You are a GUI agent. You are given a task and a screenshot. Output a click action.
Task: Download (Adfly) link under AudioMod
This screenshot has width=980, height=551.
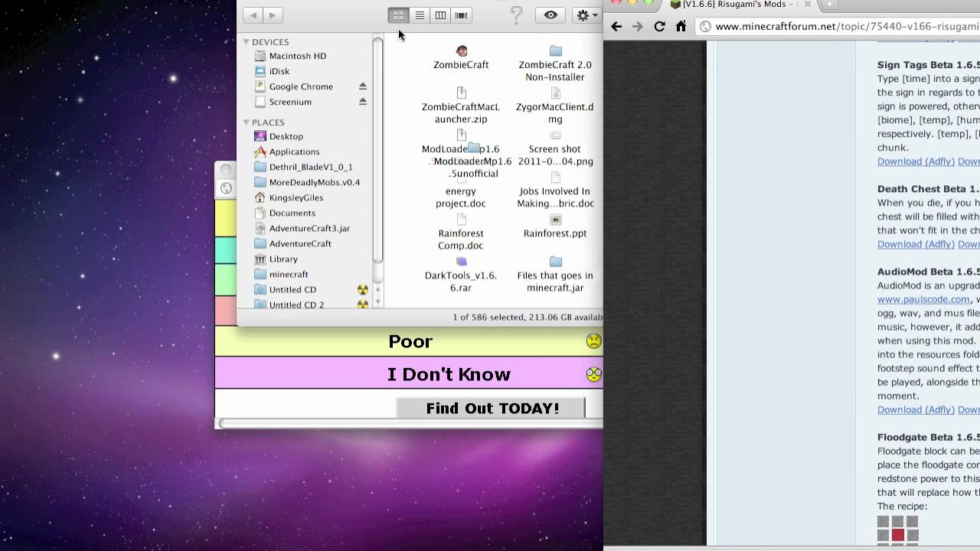pos(916,409)
